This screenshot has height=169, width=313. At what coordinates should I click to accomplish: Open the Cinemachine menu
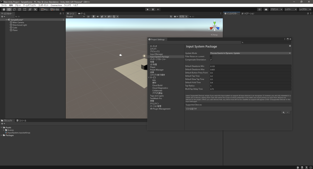(56, 5)
